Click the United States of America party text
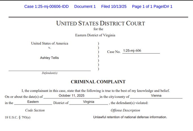 [x=50, y=43]
